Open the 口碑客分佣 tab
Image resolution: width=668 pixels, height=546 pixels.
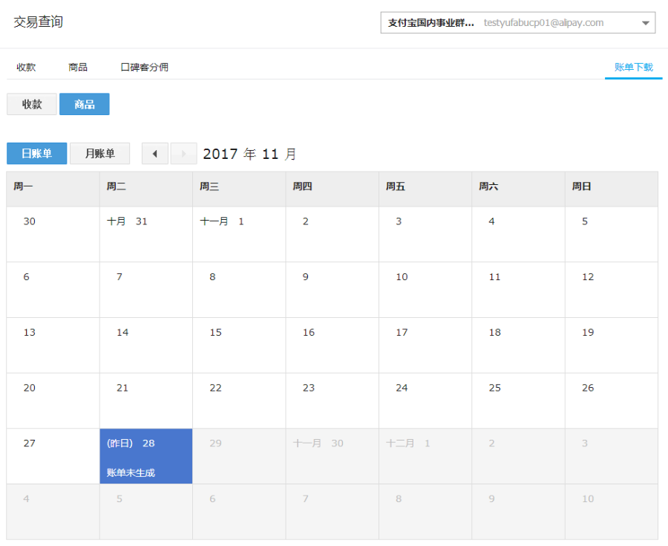point(145,68)
